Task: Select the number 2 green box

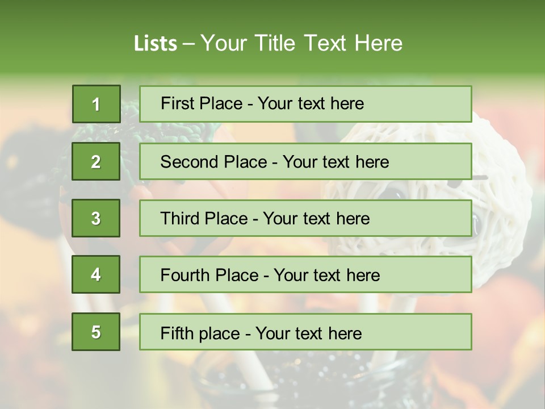Action: (x=96, y=161)
